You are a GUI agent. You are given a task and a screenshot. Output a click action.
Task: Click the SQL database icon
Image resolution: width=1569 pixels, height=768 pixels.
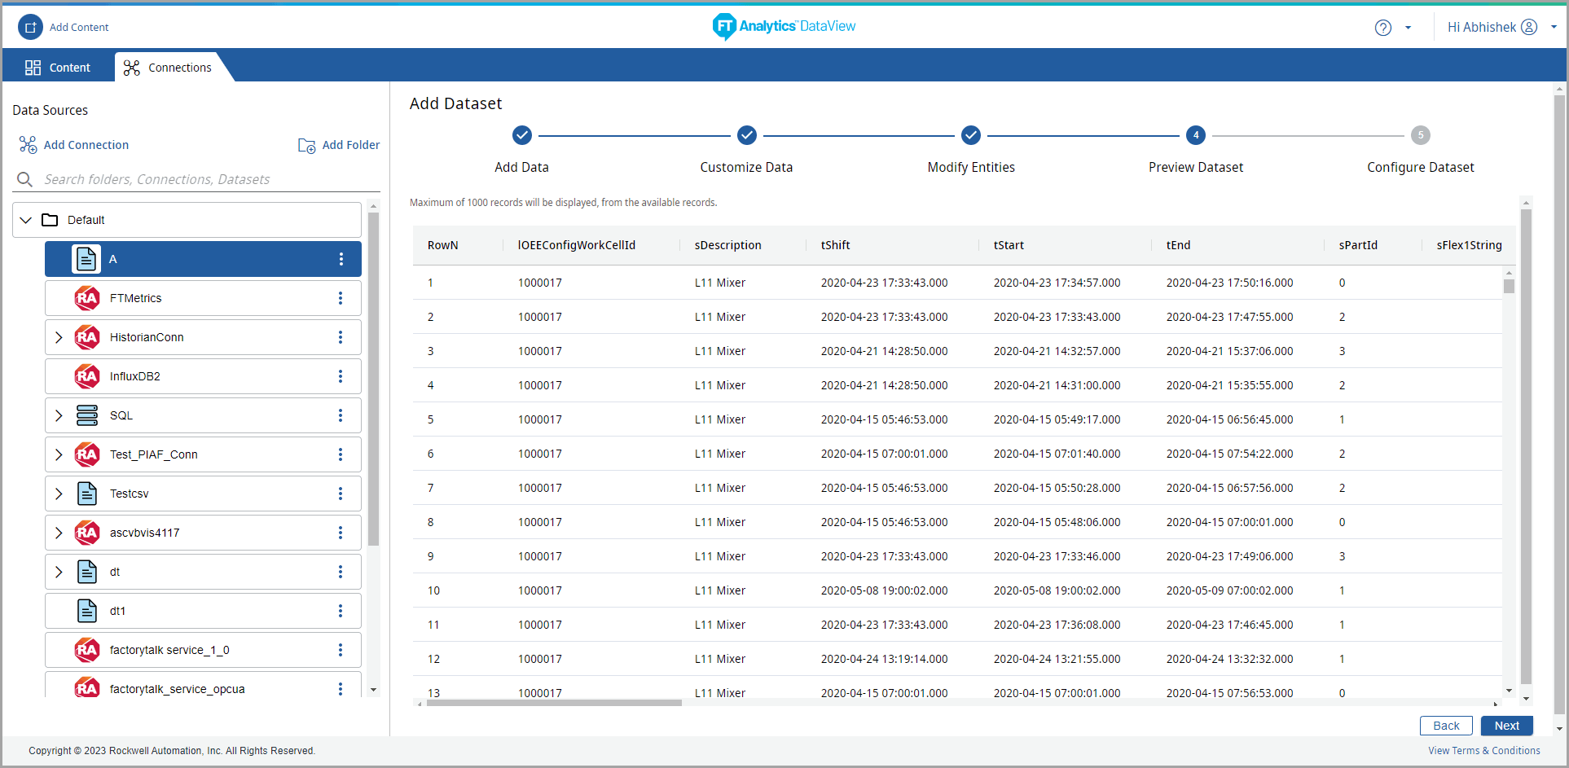pyautogui.click(x=87, y=415)
